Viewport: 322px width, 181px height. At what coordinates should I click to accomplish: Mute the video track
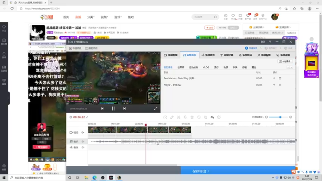tap(83, 132)
